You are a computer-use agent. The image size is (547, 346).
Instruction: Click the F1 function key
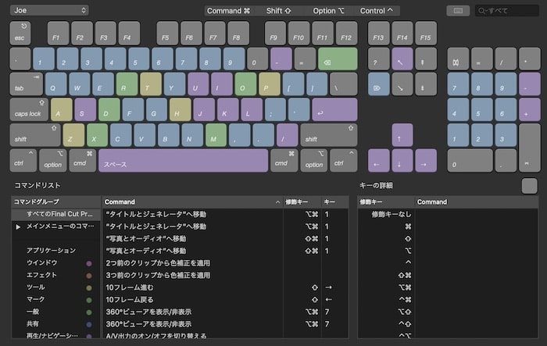point(58,33)
